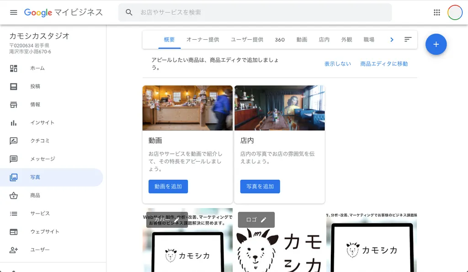Image resolution: width=468 pixels, height=272 pixels.
Task: Open the laptop photo without an edit label
Action: pyautogui.click(x=372, y=240)
